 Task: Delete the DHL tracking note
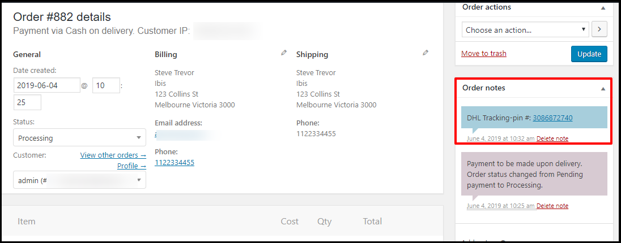(x=552, y=138)
